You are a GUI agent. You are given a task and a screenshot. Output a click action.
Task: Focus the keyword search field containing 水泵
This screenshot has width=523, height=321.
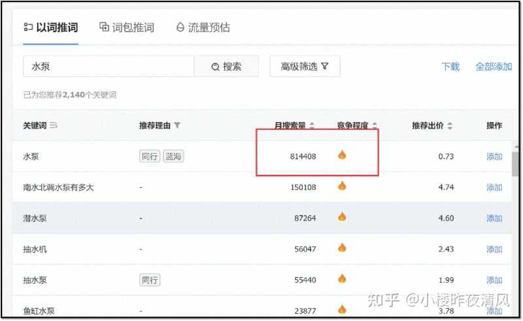coord(109,67)
